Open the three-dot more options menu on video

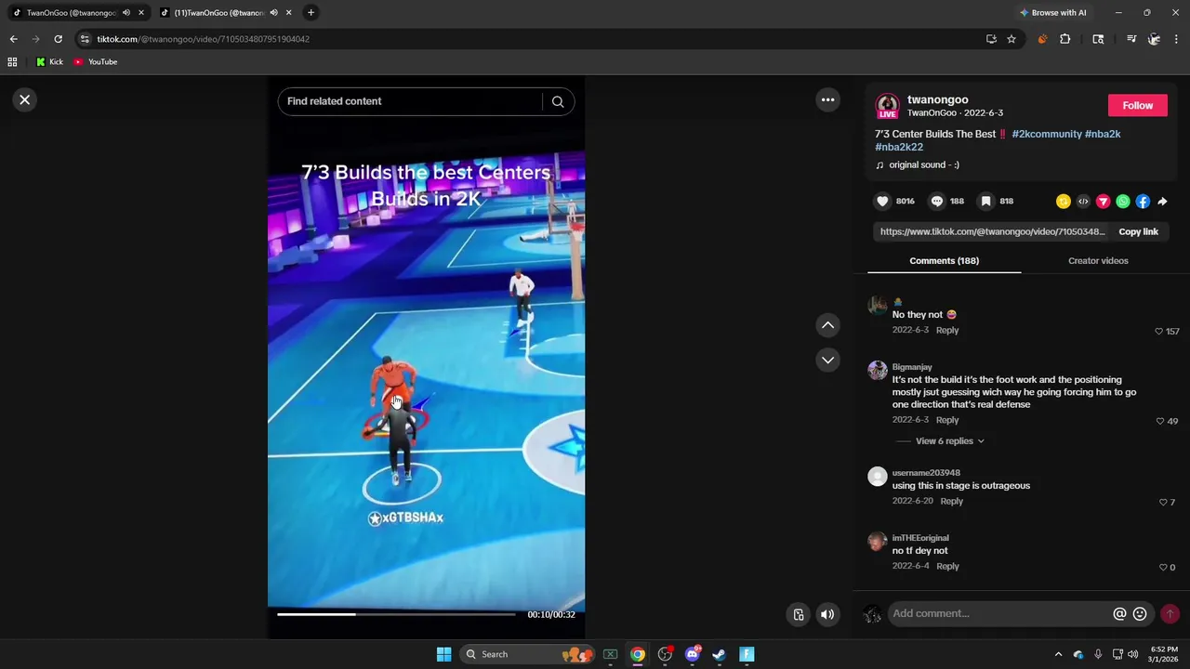point(827,99)
